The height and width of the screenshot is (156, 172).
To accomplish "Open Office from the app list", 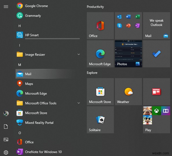I will (48, 142).
